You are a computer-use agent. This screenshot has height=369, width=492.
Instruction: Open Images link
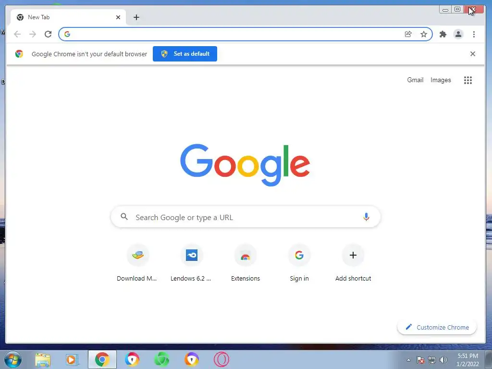441,80
